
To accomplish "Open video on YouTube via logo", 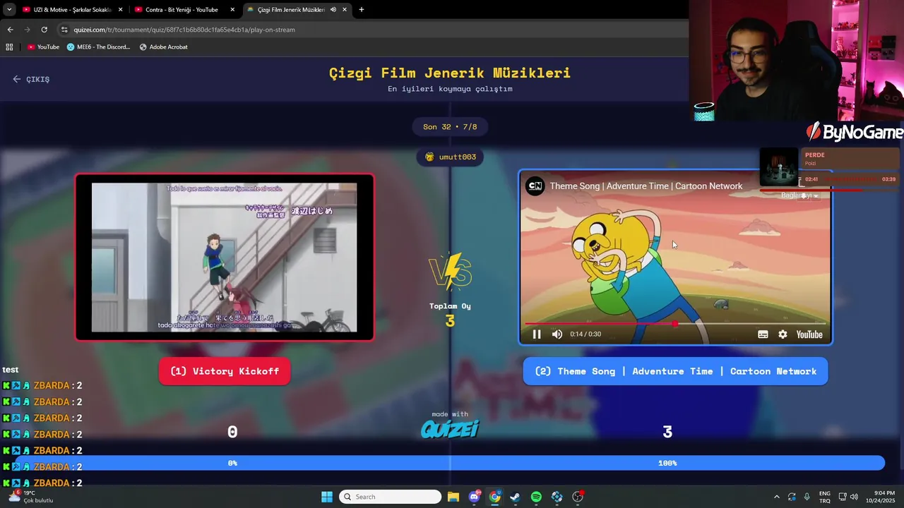I will 809,334.
